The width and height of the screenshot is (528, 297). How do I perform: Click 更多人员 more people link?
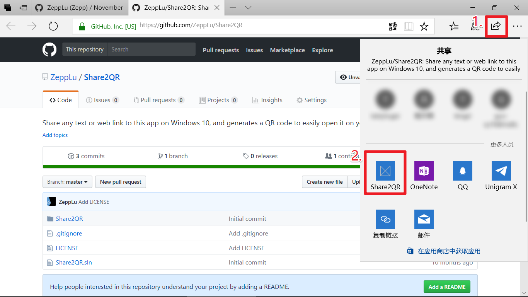[502, 144]
